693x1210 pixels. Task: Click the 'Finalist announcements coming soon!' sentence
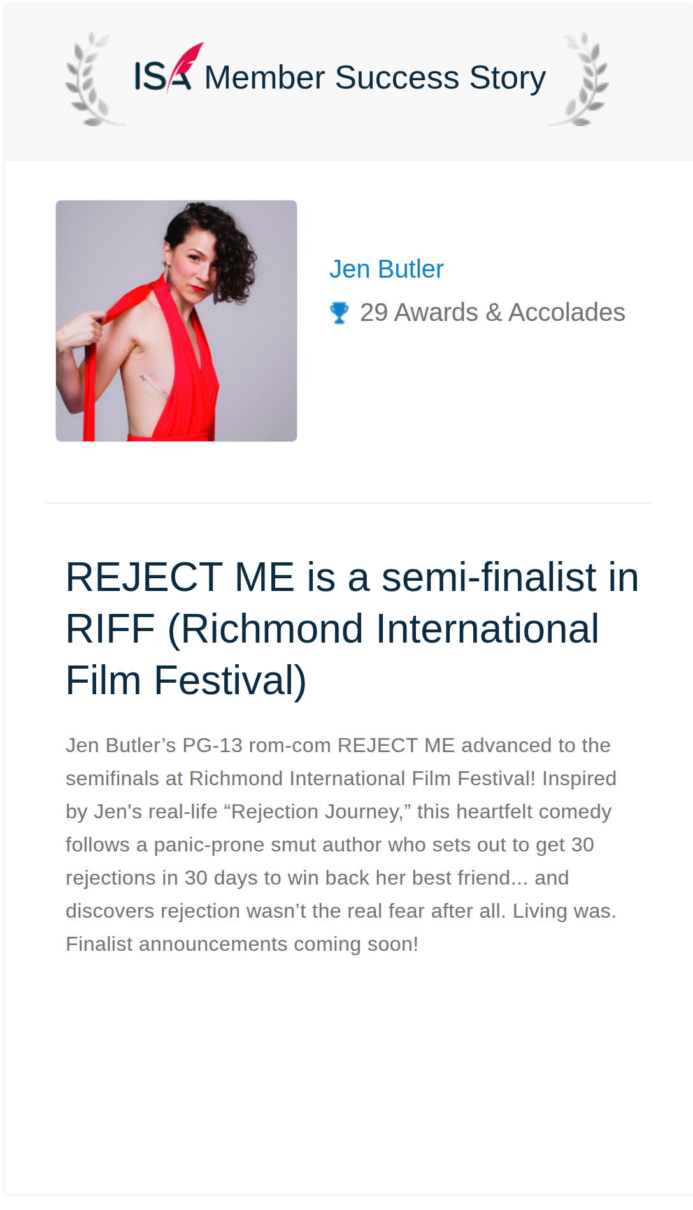(242, 944)
